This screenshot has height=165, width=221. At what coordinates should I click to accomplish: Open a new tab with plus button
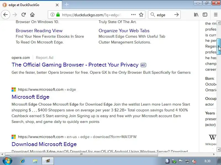click(x=67, y=5)
